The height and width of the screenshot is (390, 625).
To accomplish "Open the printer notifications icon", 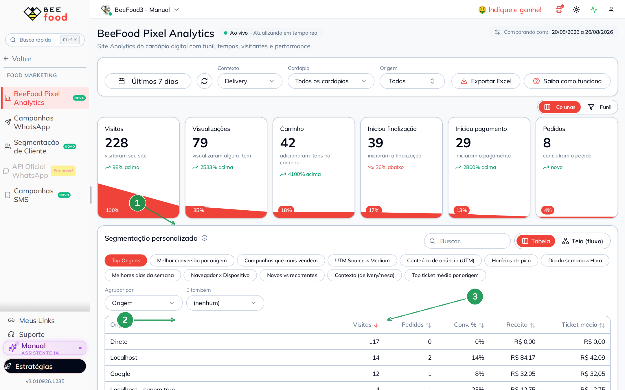I will click(559, 10).
